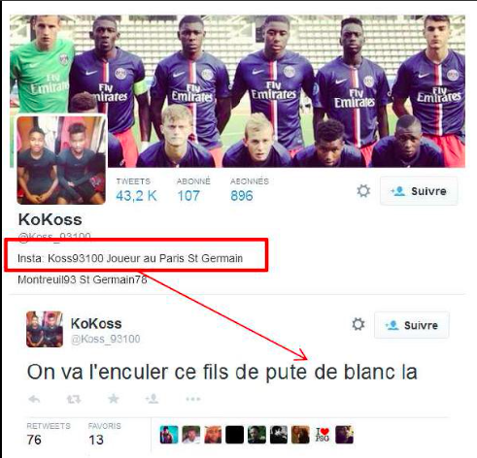Image resolution: width=477 pixels, height=458 pixels.
Task: Retweet the KoKoss tweet
Action: (x=74, y=399)
